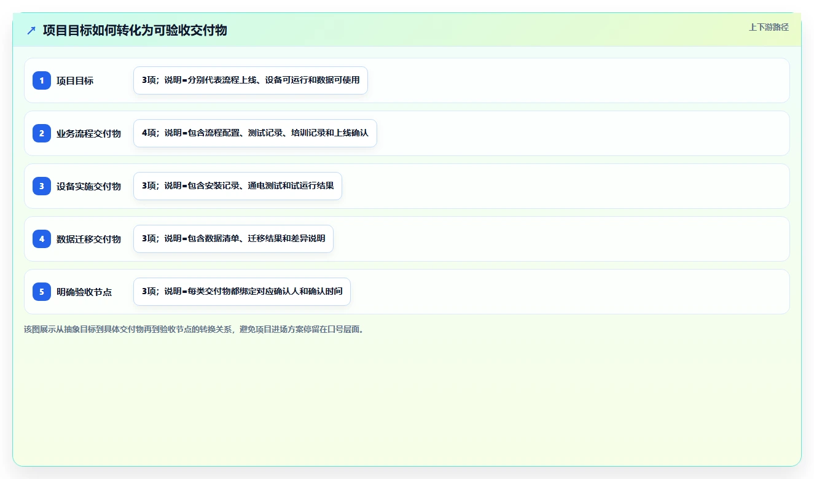The width and height of the screenshot is (814, 479).
Task: Click the footer note beginning 该图展示从抽象目标
Action: coord(194,329)
